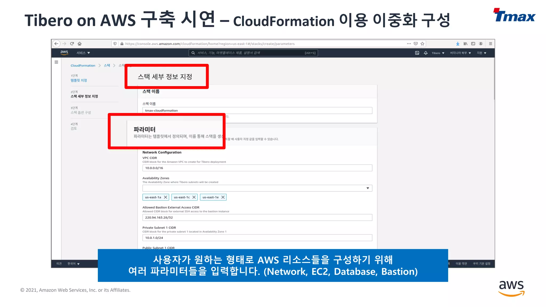Image resolution: width=546 pixels, height=307 pixels.
Task: Click the us-east-1c zone label
Action: 182,197
